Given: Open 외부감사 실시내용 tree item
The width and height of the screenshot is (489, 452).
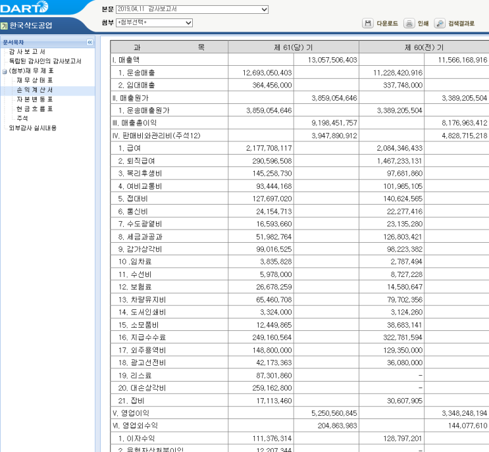Looking at the screenshot, I should (x=33, y=128).
